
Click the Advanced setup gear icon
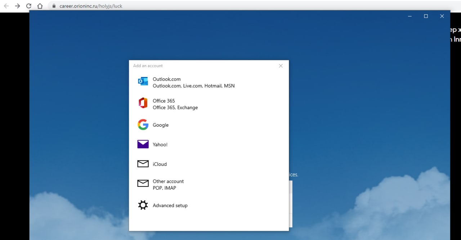143,205
